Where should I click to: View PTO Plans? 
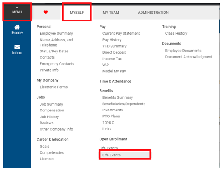tap(111, 116)
